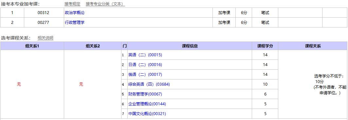Click credit value 10 for 综合英语（四）
Image resolution: width=348 pixels, height=120 pixels.
tap(265, 84)
